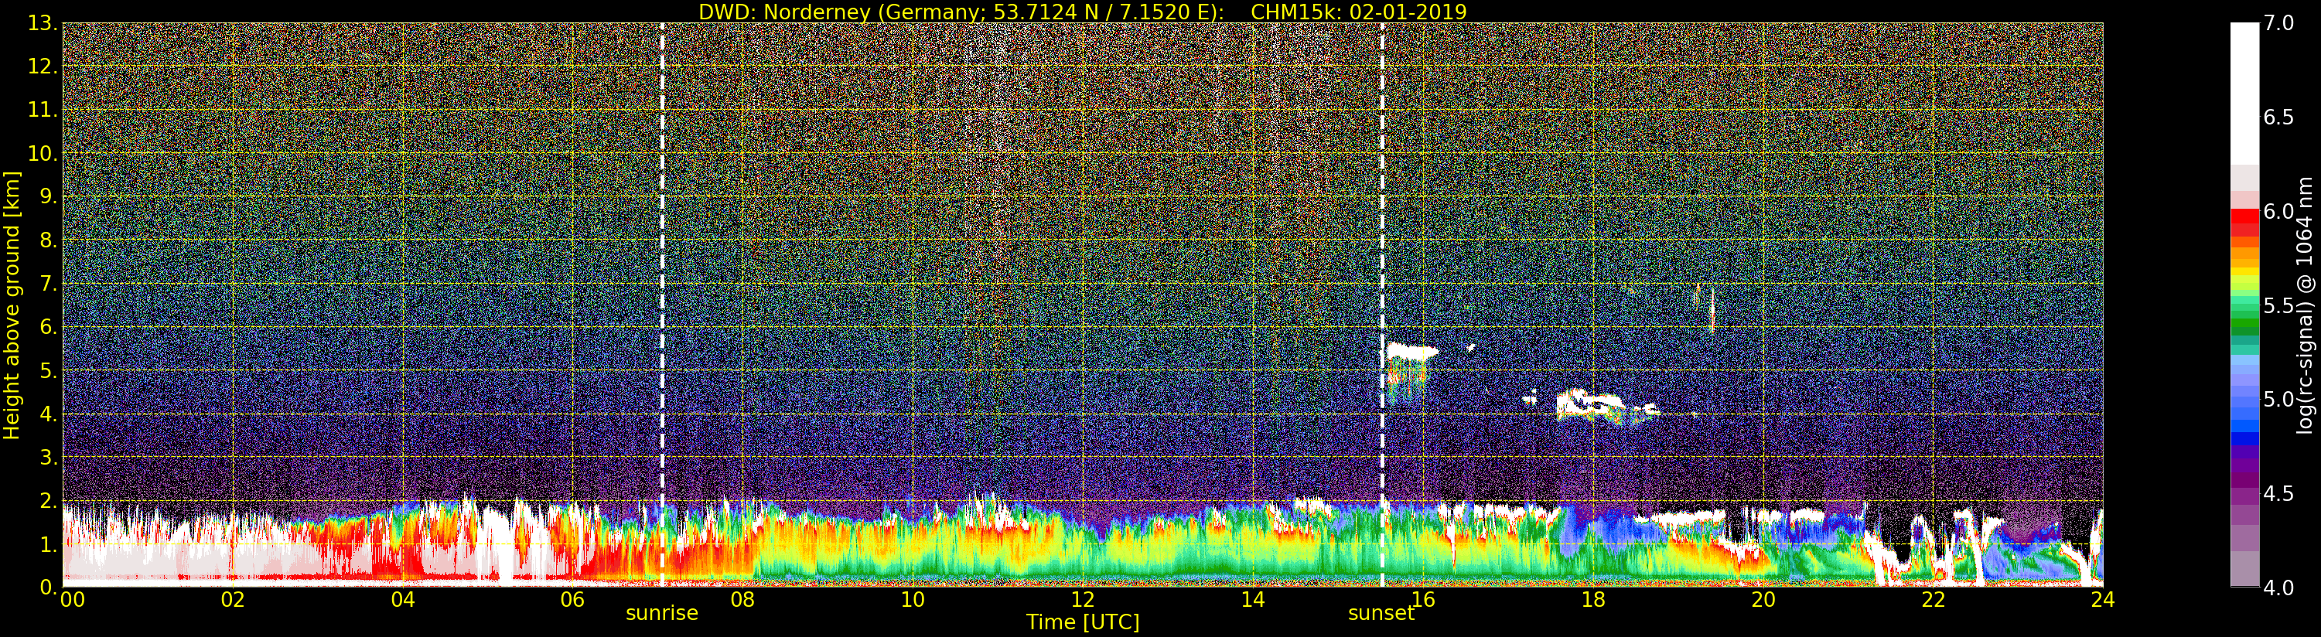Click the 'sunset' label below the time axis
This screenshot has width=2321, height=637.
pos(1381,614)
